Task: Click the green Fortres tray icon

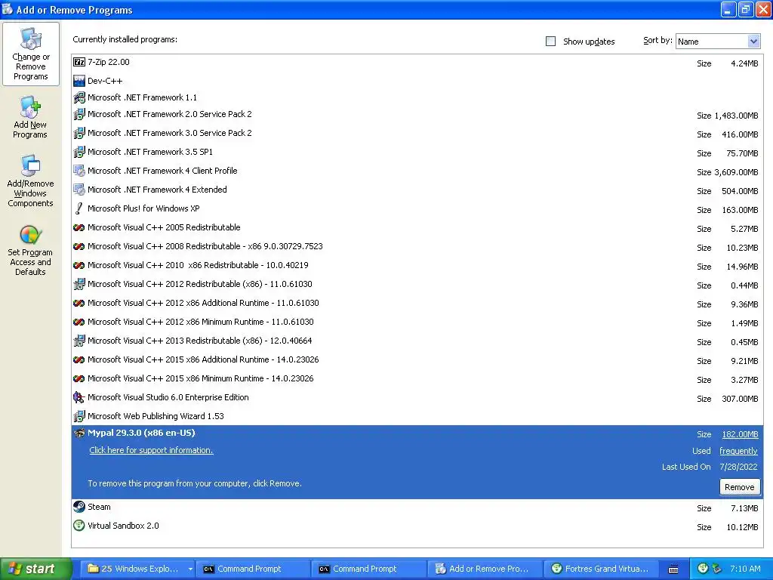Action: coord(704,569)
